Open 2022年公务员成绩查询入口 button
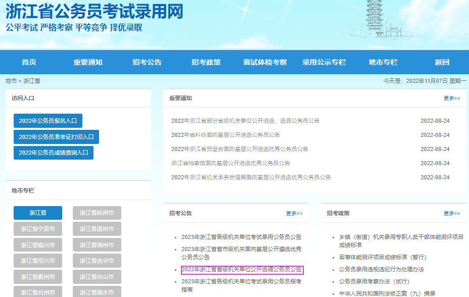469x297 pixels. 54,153
